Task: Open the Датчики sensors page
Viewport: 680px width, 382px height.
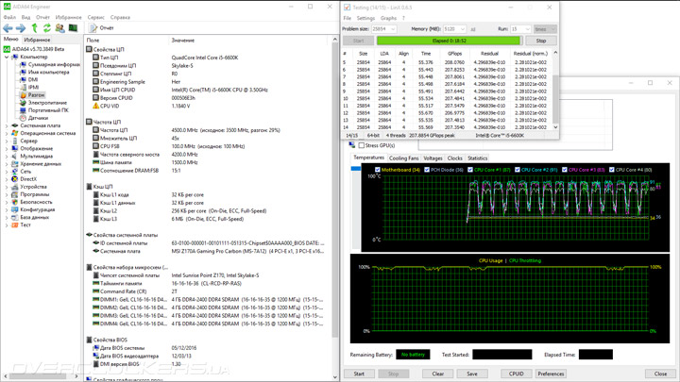Action: coord(38,118)
